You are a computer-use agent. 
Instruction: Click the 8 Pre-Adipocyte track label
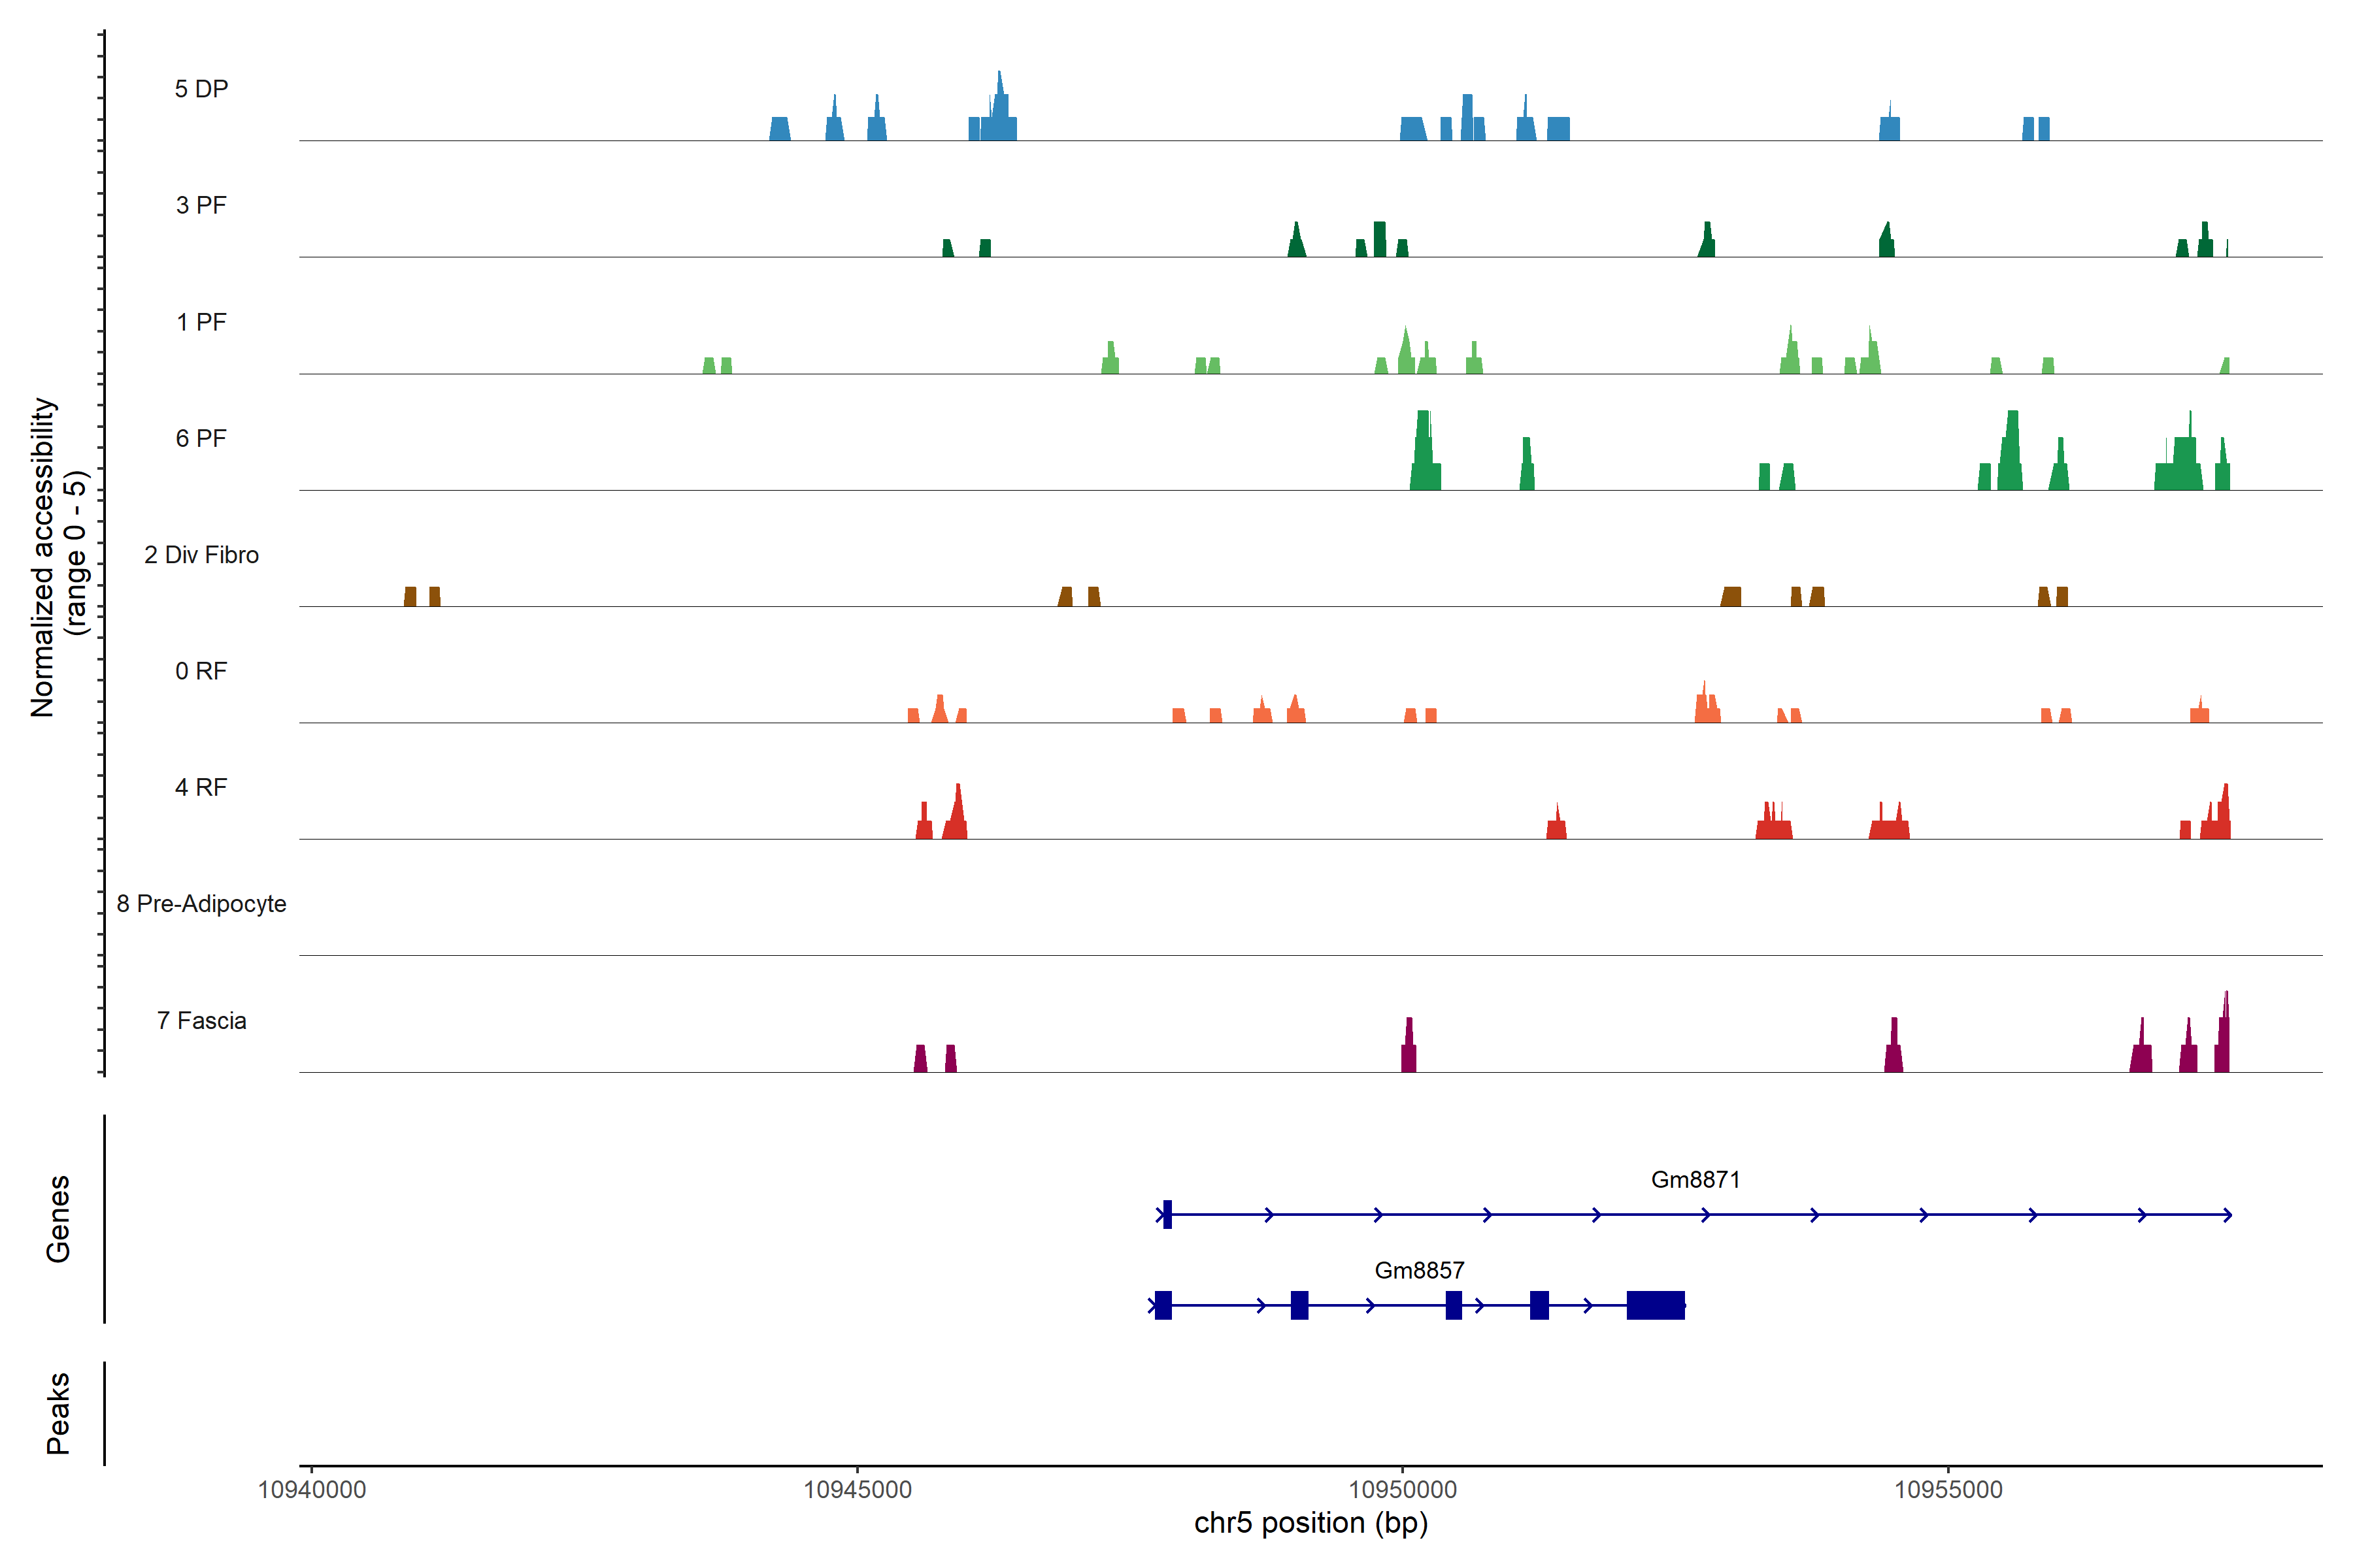tap(201, 904)
